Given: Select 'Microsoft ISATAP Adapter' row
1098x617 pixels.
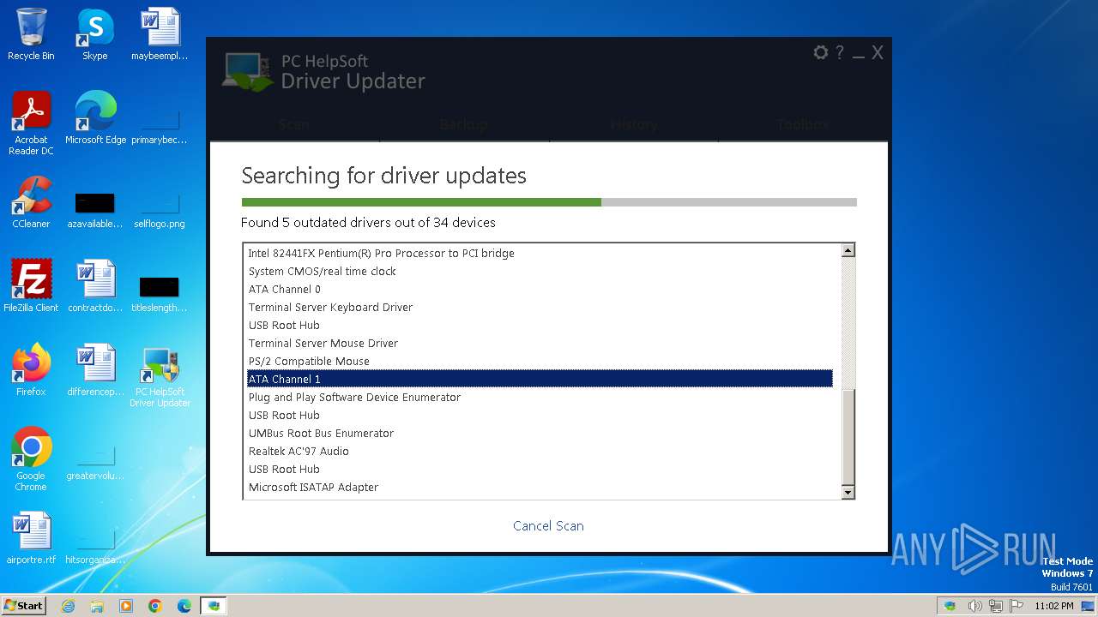Looking at the screenshot, I should 538,488.
